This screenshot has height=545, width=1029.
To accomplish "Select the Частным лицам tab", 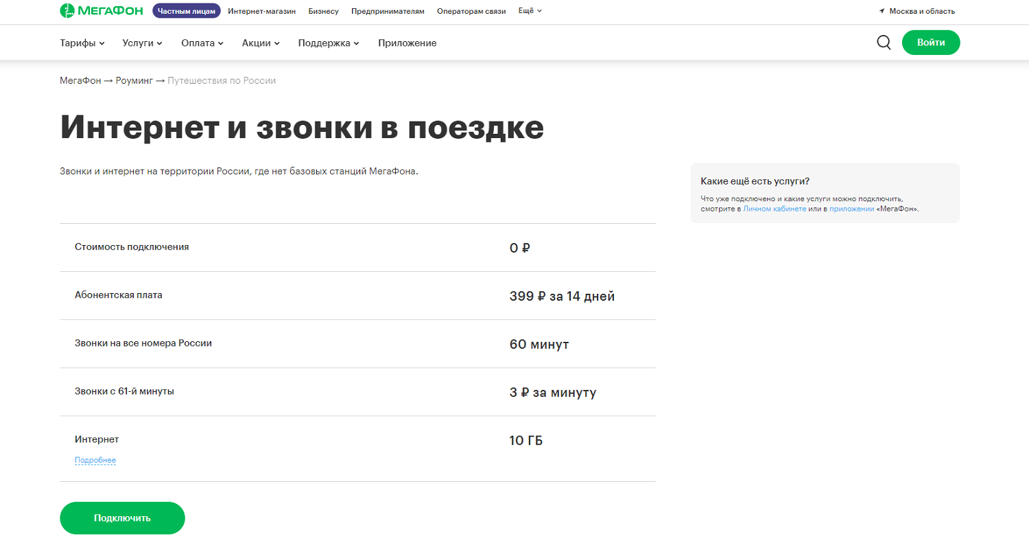I will (x=187, y=11).
